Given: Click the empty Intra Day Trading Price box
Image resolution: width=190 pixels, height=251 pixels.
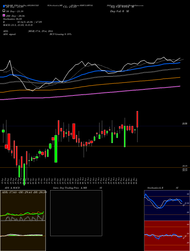Looking at the screenshot, I should pyautogui.click(x=76, y=213).
